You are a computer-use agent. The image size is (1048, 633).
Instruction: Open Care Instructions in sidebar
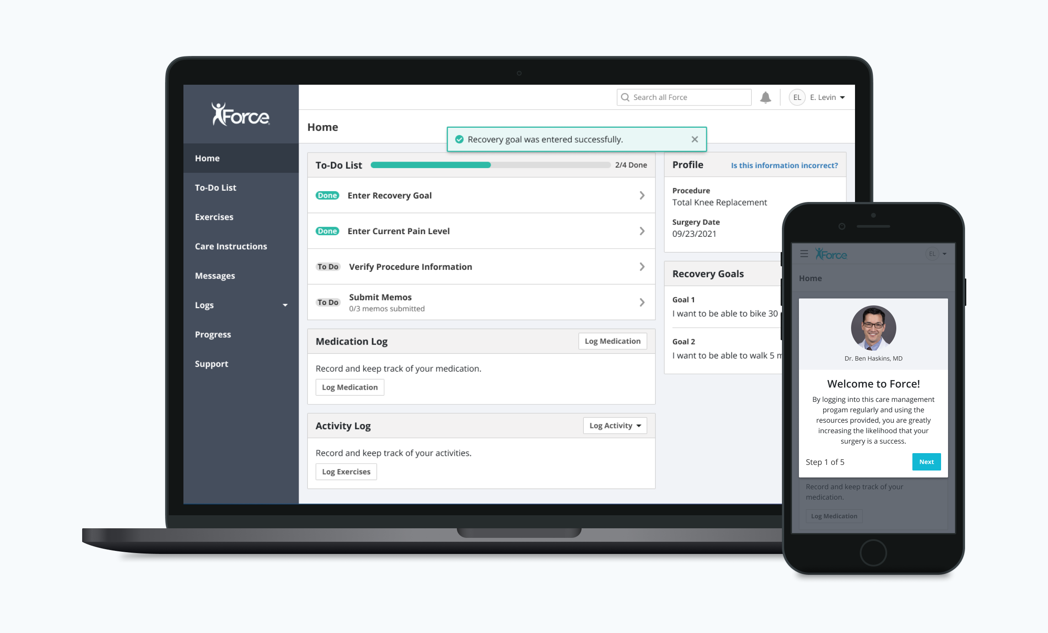(x=231, y=246)
